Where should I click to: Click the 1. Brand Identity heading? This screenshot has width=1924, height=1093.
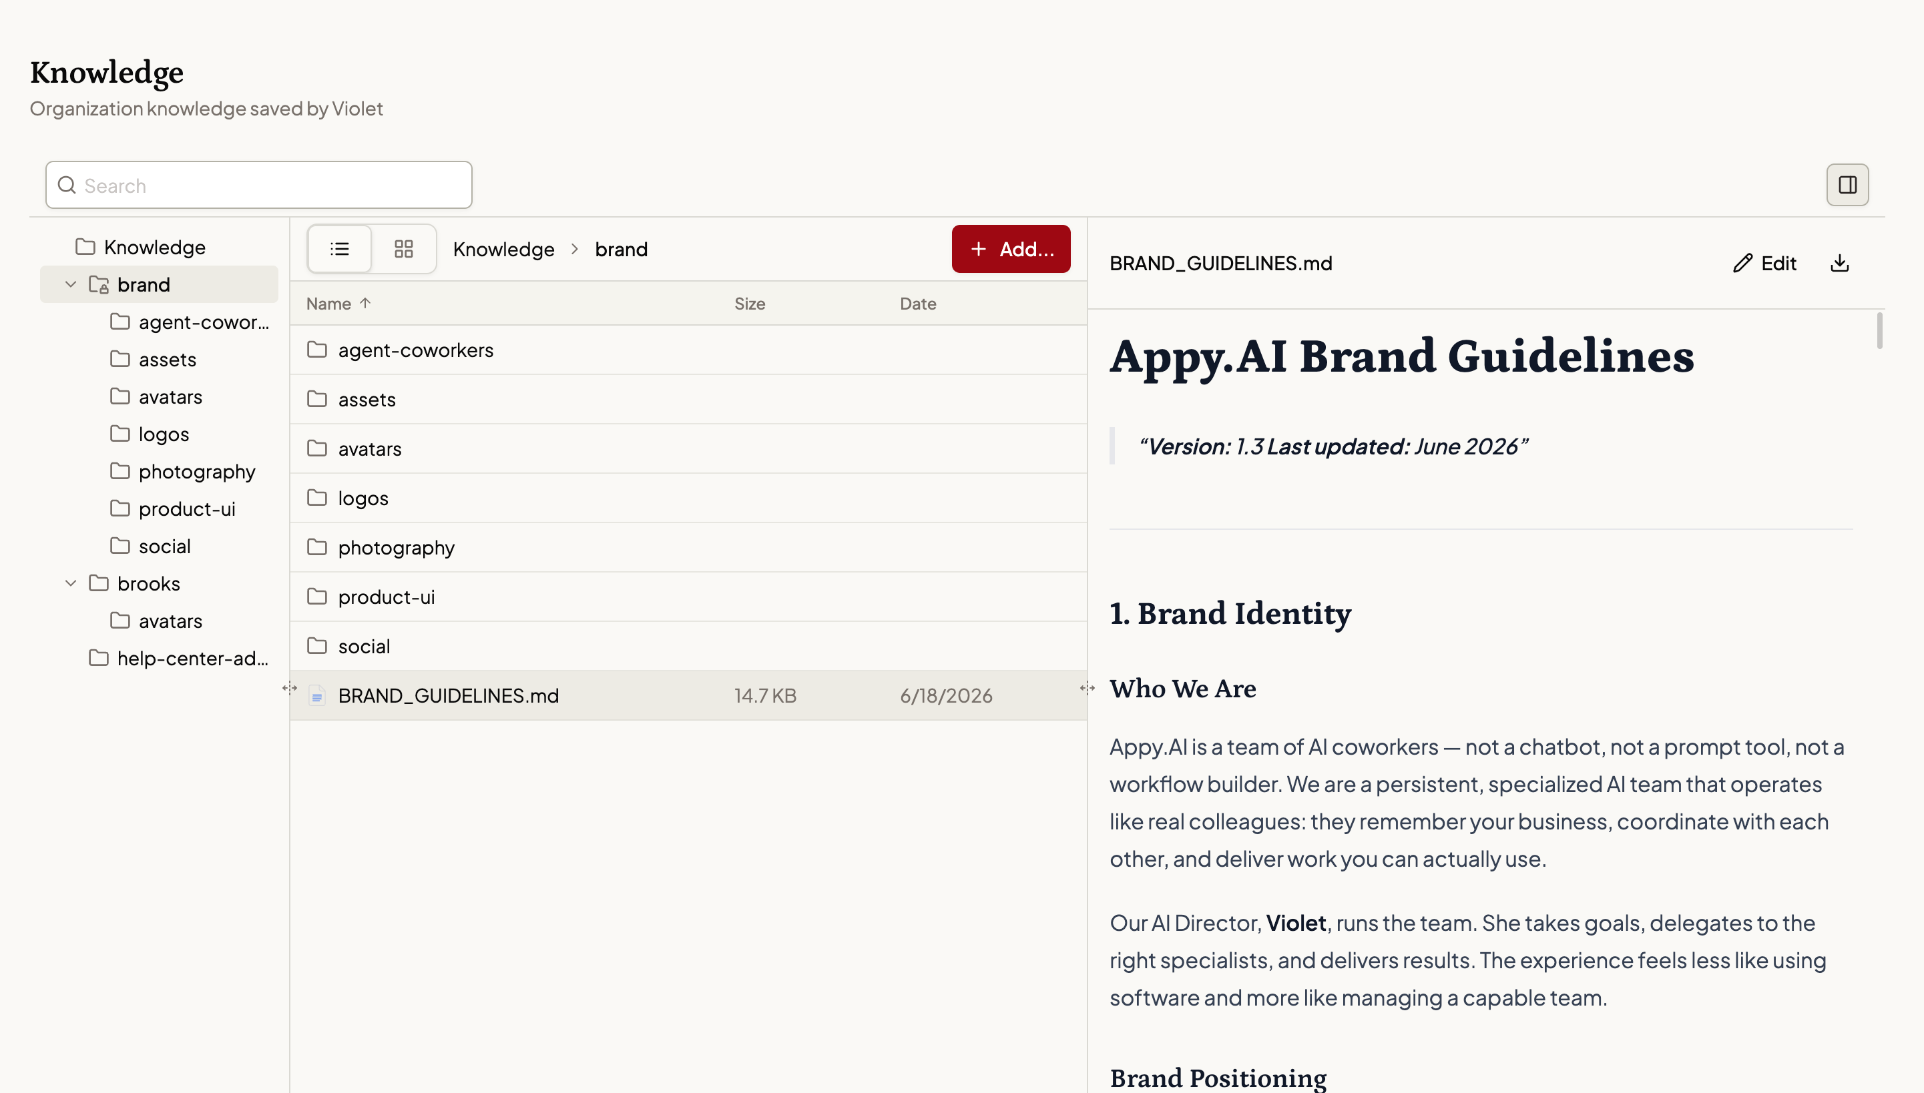(x=1230, y=613)
